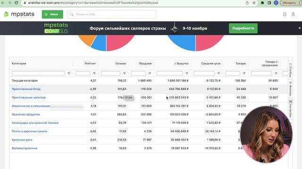Click the mpstats logo

click(19, 14)
